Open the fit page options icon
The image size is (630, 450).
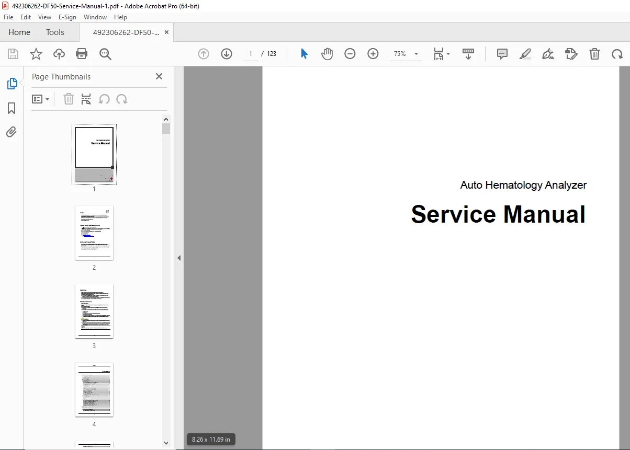pyautogui.click(x=441, y=54)
